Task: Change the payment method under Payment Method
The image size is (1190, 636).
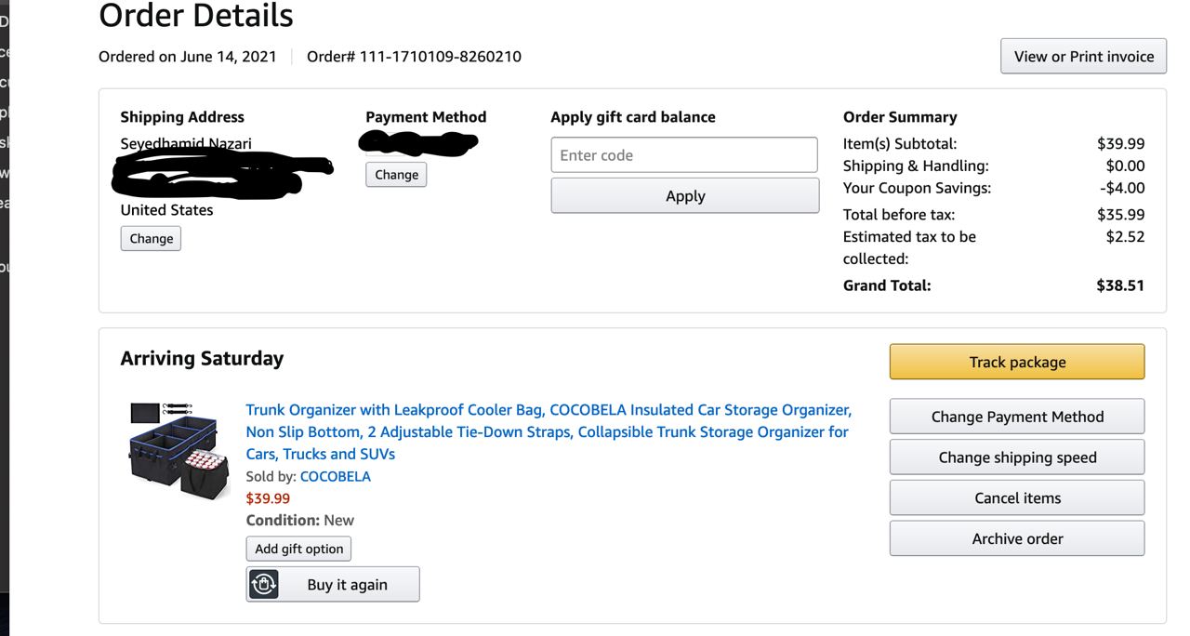Action: [x=396, y=175]
